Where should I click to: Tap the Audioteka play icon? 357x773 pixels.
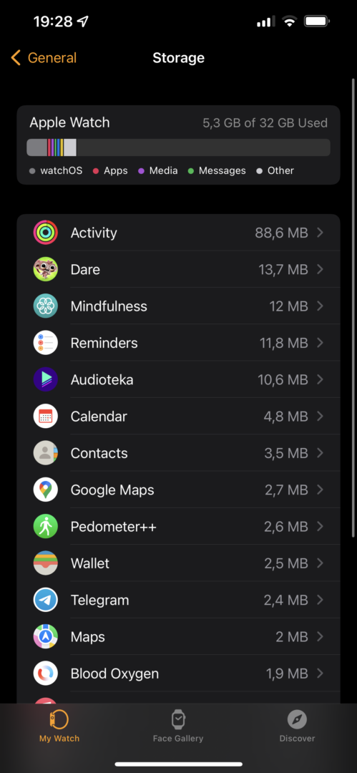[45, 379]
